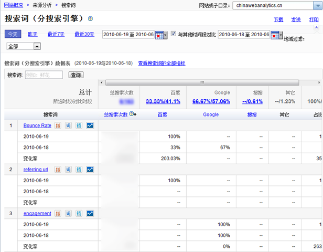Click the 查看搜索词的全部指标 link

point(161,63)
